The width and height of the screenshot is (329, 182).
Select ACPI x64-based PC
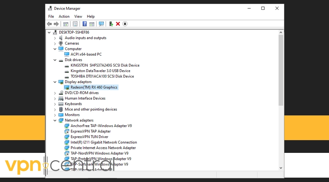coord(86,54)
